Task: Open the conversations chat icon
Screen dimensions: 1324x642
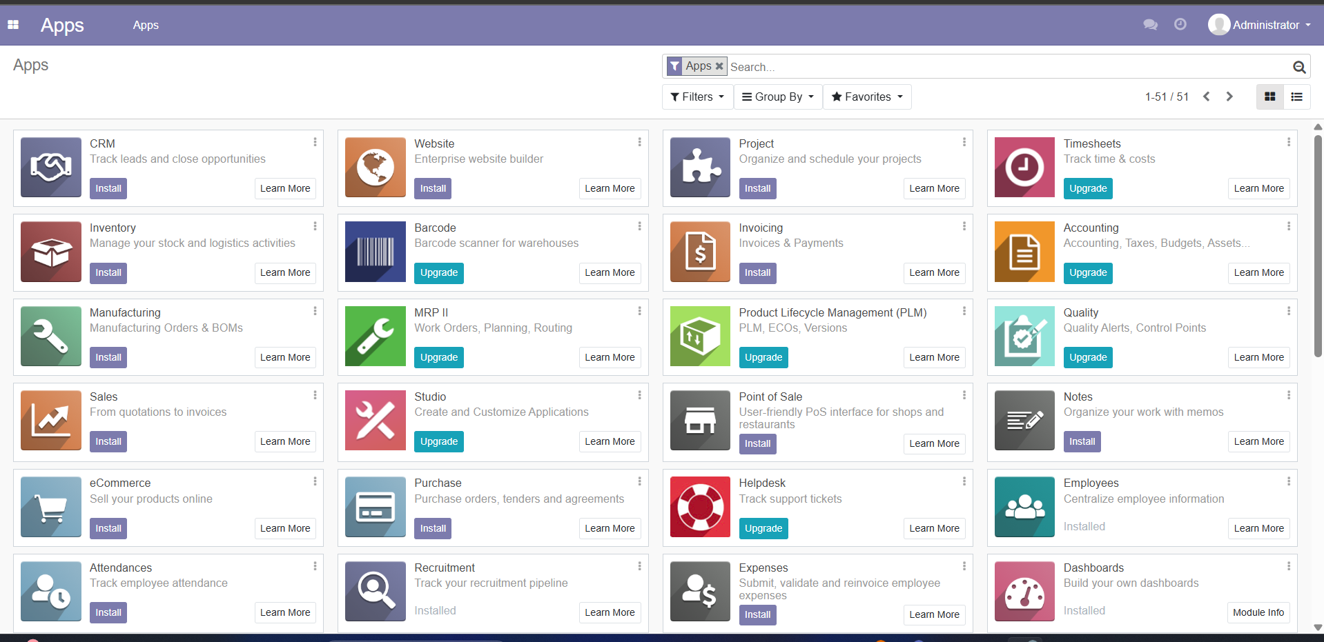Action: (1150, 25)
